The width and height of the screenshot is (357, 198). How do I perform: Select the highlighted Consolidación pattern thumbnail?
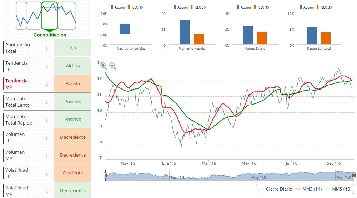[50, 16]
